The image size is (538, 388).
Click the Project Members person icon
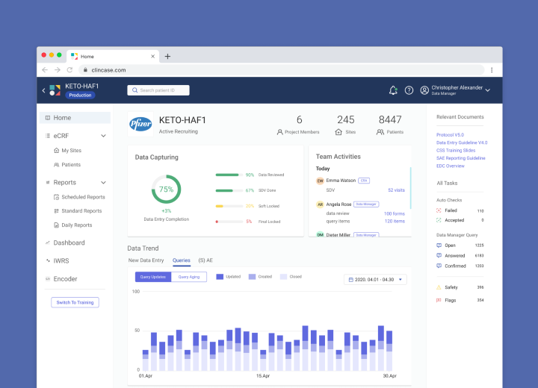pos(280,131)
